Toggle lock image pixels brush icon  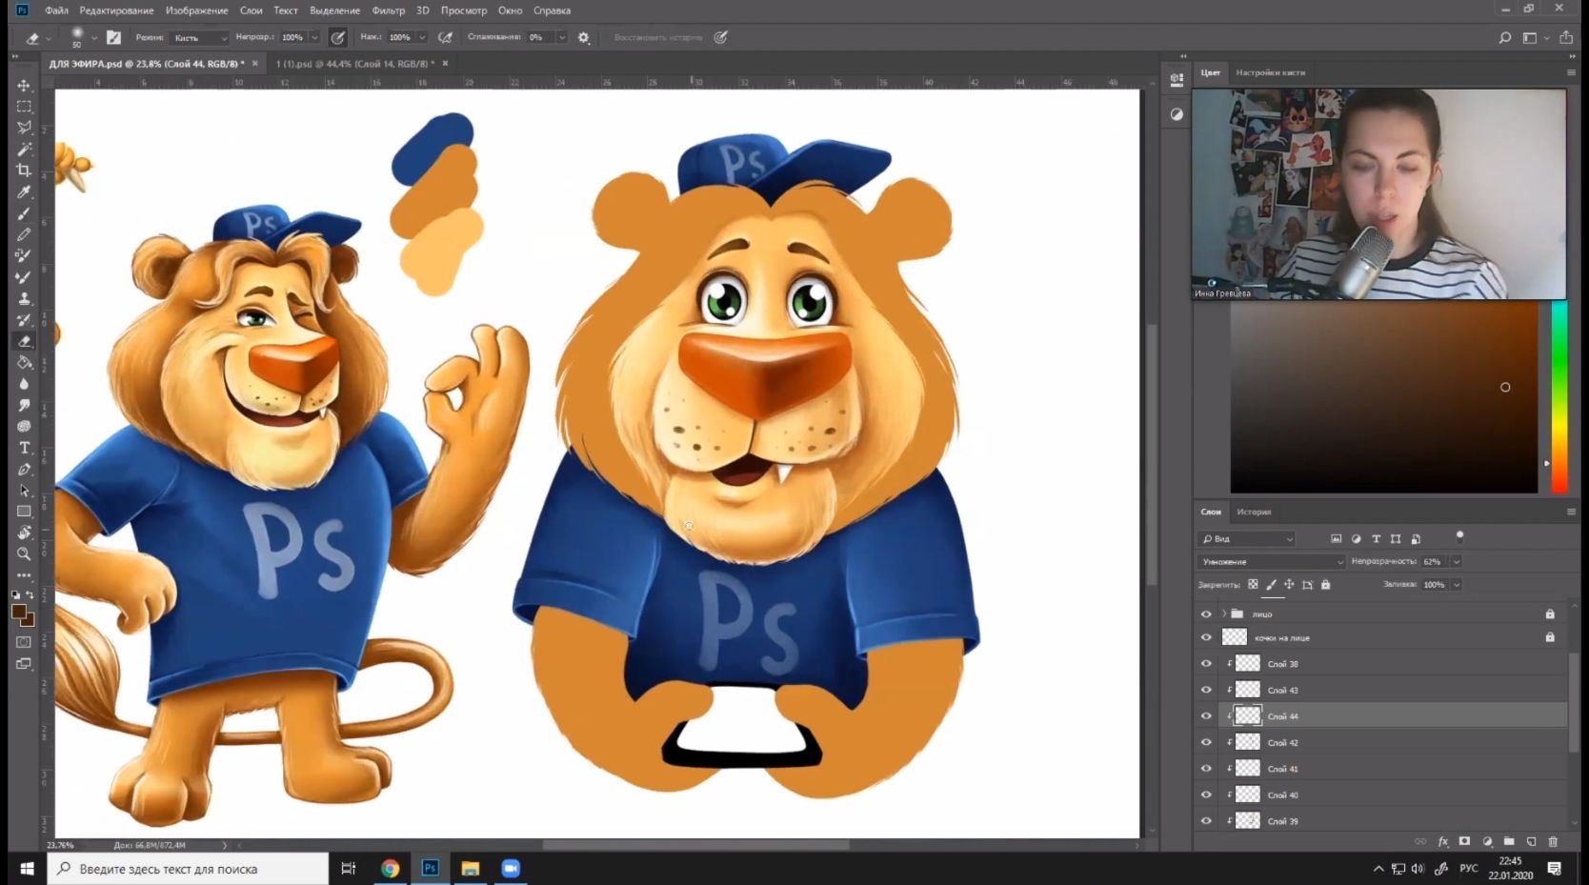tap(1271, 585)
